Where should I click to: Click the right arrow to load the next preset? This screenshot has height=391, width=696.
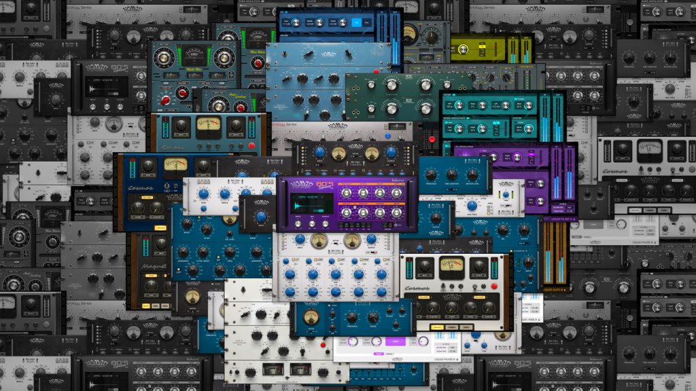(322, 196)
